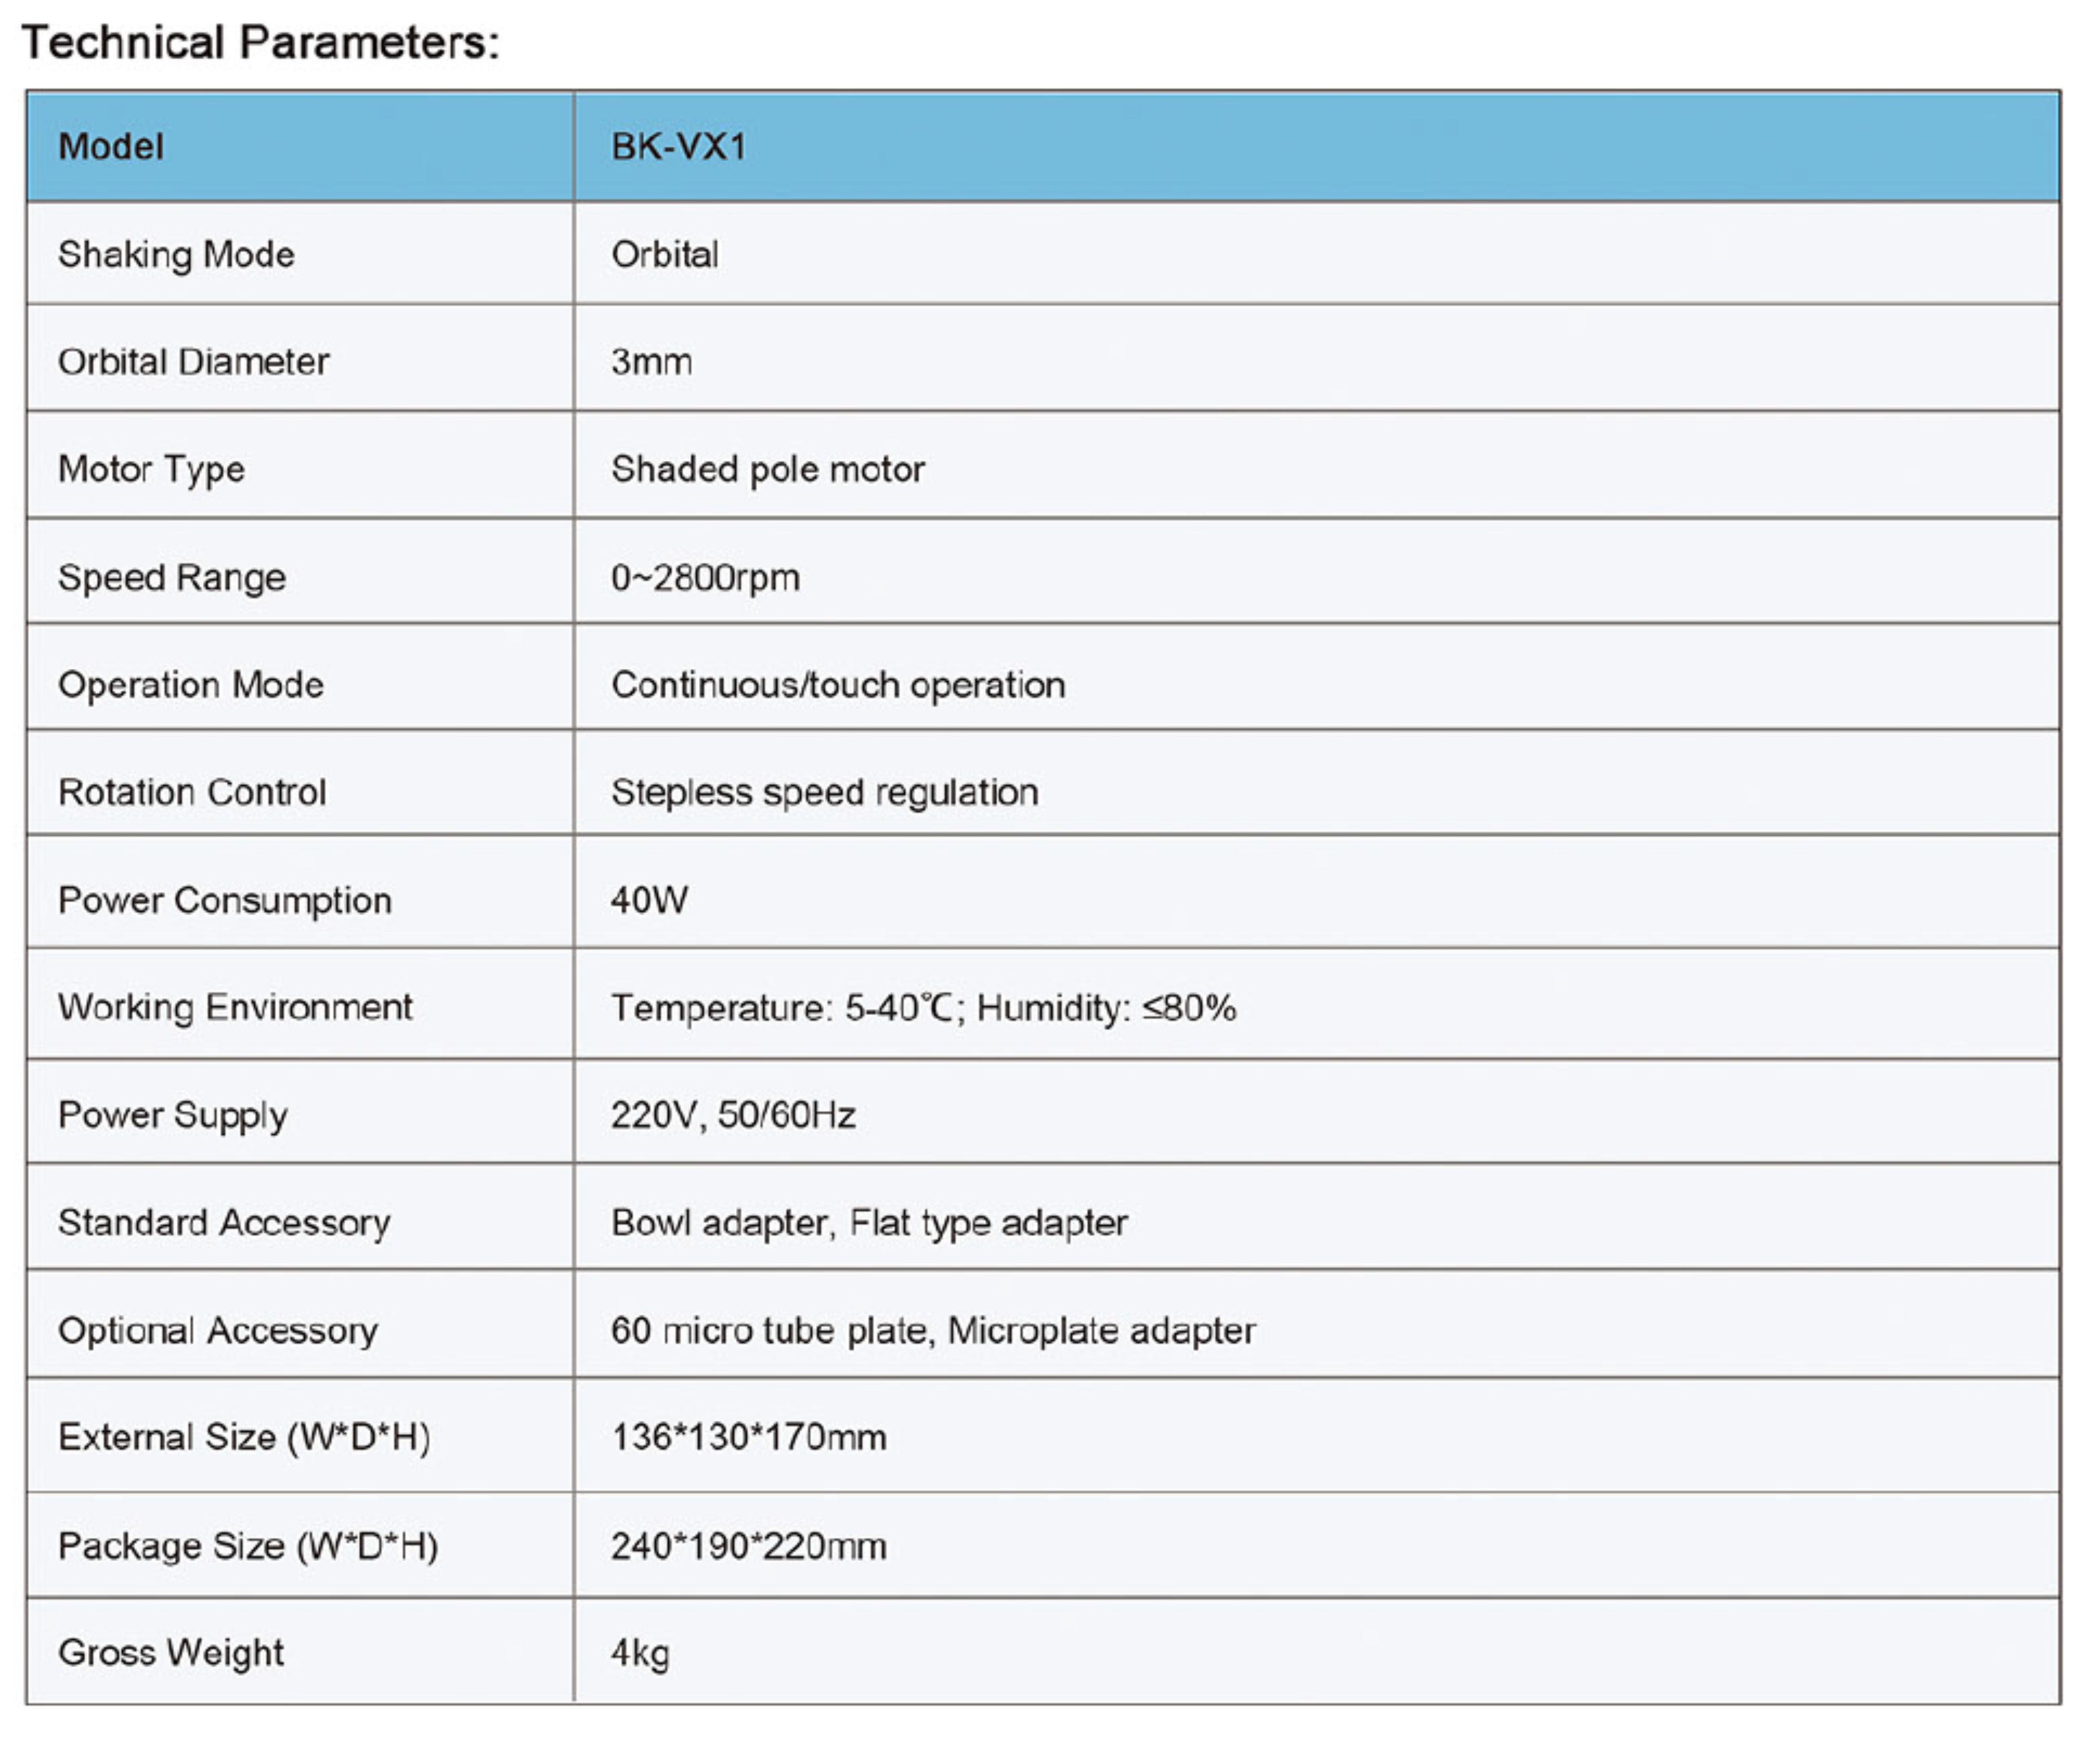Click the BK-VX1 model value
The image size is (2100, 1751).
[x=679, y=147]
